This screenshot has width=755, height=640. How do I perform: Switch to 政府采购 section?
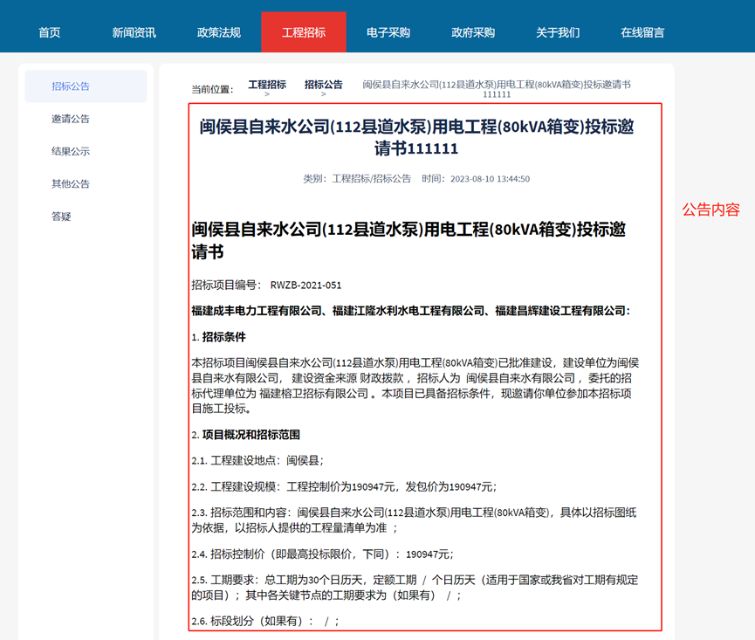point(473,32)
